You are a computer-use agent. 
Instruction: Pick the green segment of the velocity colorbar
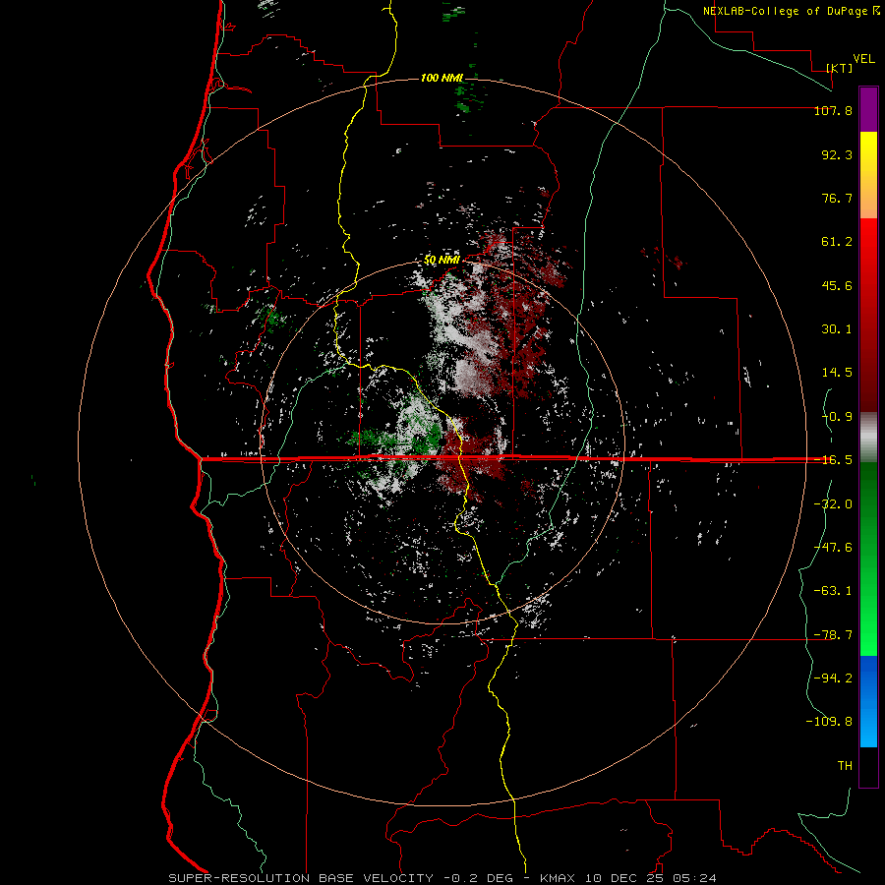coord(868,559)
